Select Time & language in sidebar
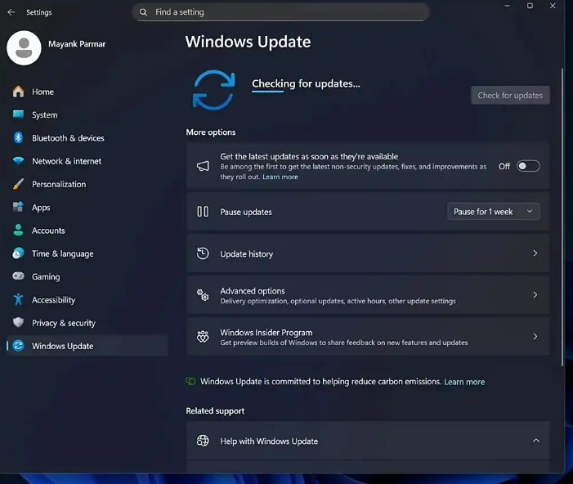This screenshot has width=573, height=484. [87, 253]
